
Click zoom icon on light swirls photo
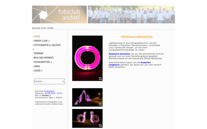pyautogui.click(x=100, y=126)
